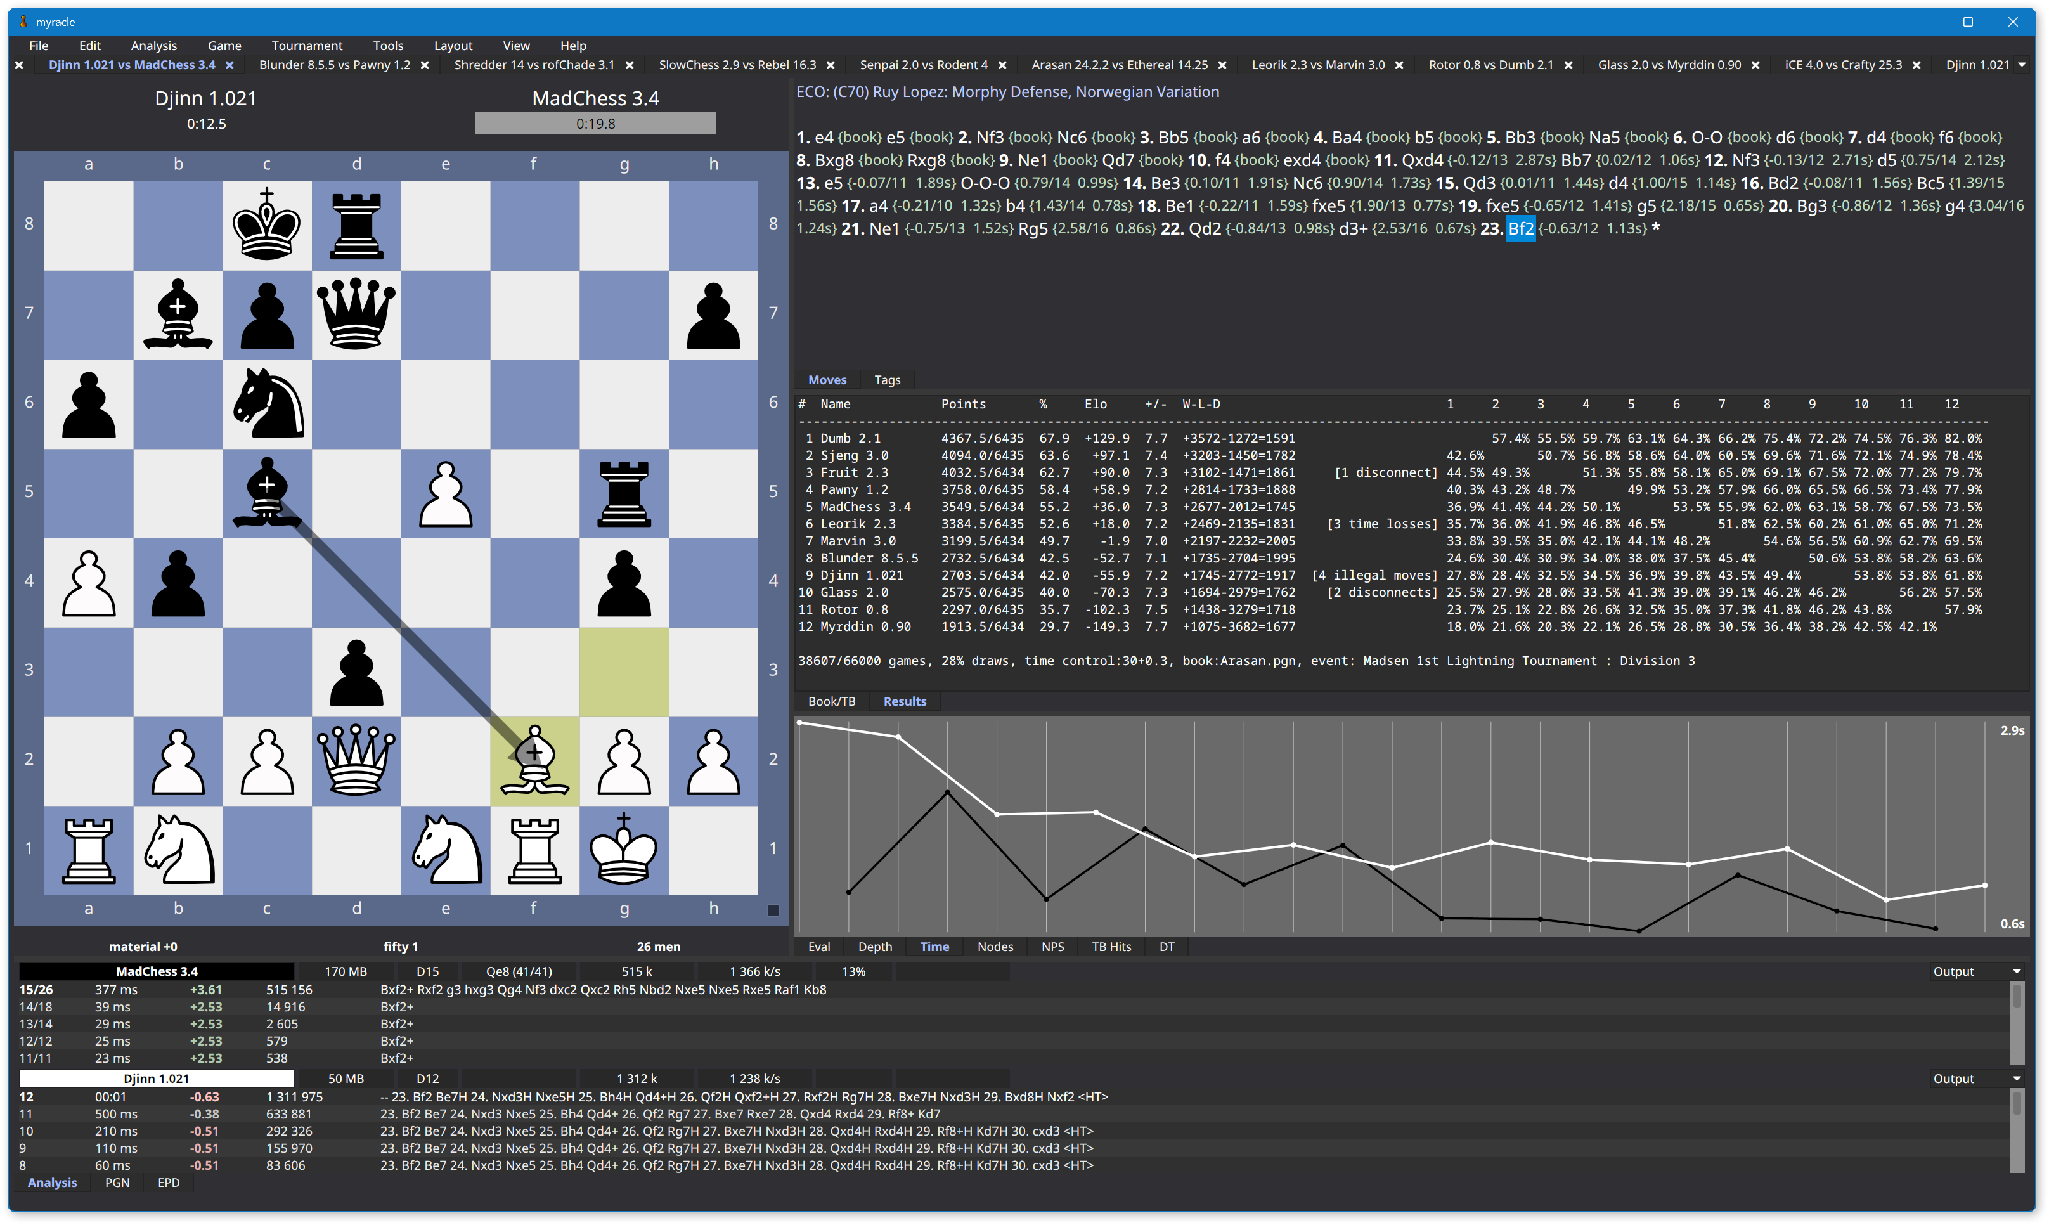Show the Depth graph tab
Image resolution: width=2049 pixels, height=1225 pixels.
[875, 947]
